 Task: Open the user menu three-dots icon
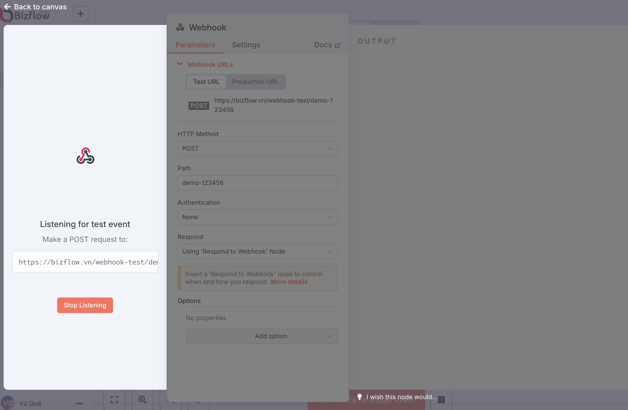(x=79, y=403)
